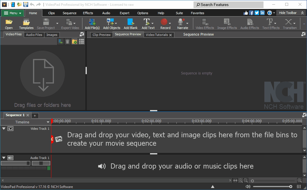Click the Save Project icon

pos(46,22)
